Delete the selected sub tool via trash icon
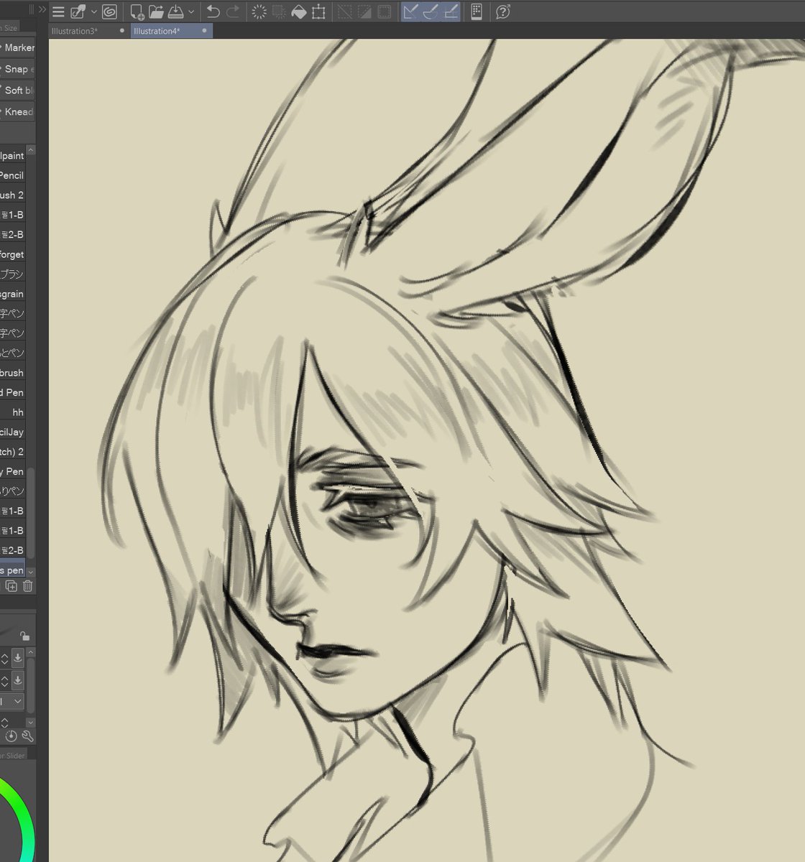The width and height of the screenshot is (805, 862). point(27,586)
